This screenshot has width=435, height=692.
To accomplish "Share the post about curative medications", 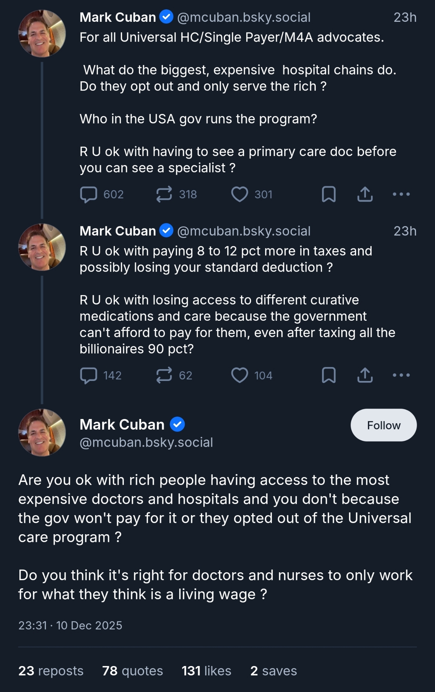I will [x=365, y=375].
